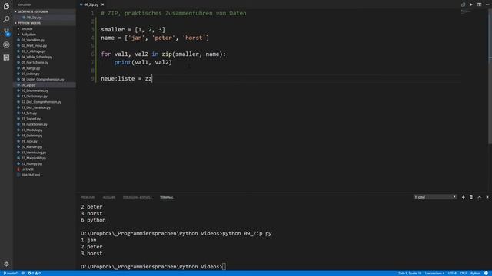Open the Manage gear icon at the bottom left
This screenshot has height=276, width=492.
click(x=6, y=264)
